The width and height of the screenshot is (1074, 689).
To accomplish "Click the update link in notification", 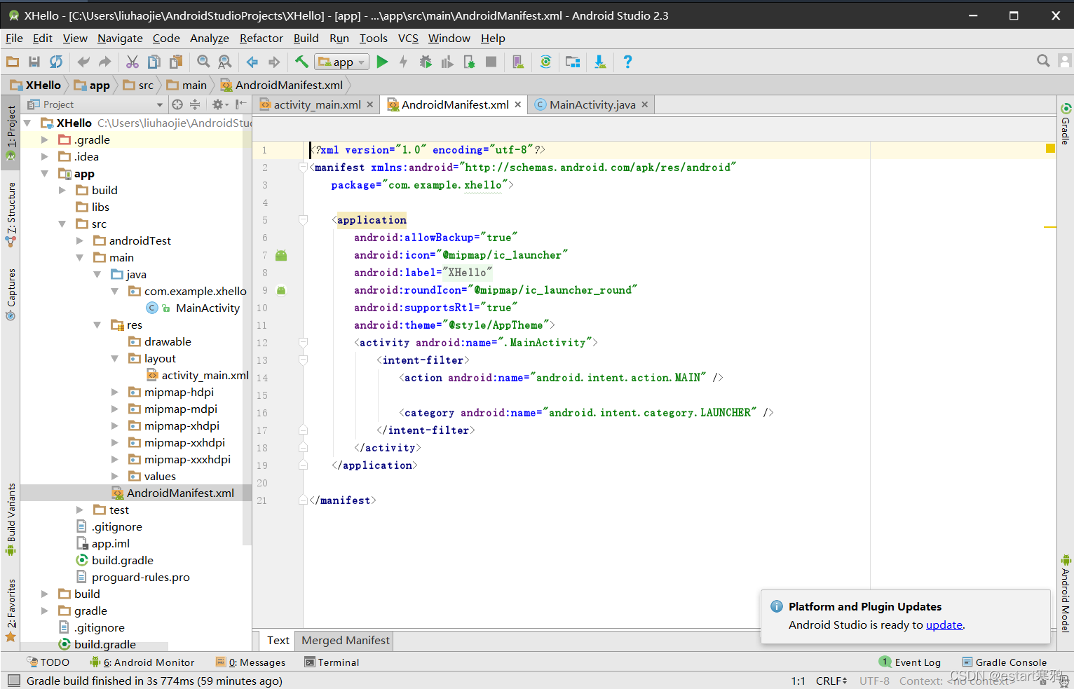I will coord(944,625).
